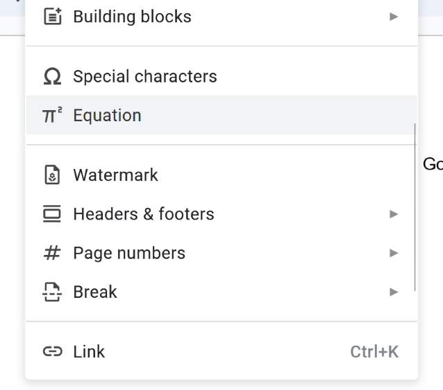The height and width of the screenshot is (390, 443).
Task: Click the chain Link icon
Action: tap(52, 352)
